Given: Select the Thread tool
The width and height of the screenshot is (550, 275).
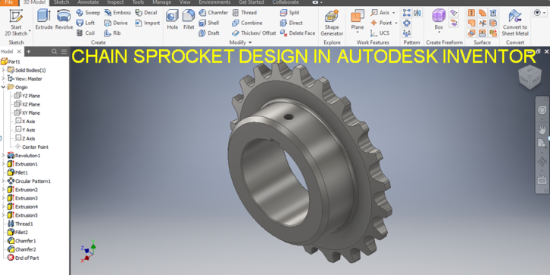Looking at the screenshot, I should 245,13.
